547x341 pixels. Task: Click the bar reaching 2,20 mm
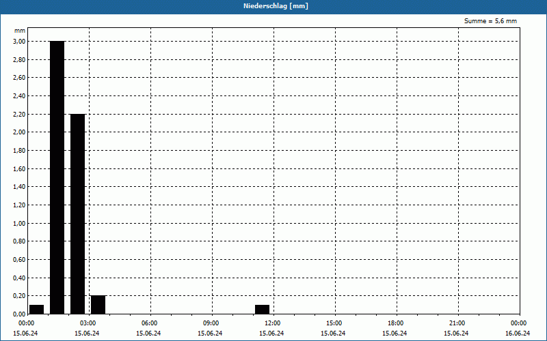point(77,214)
